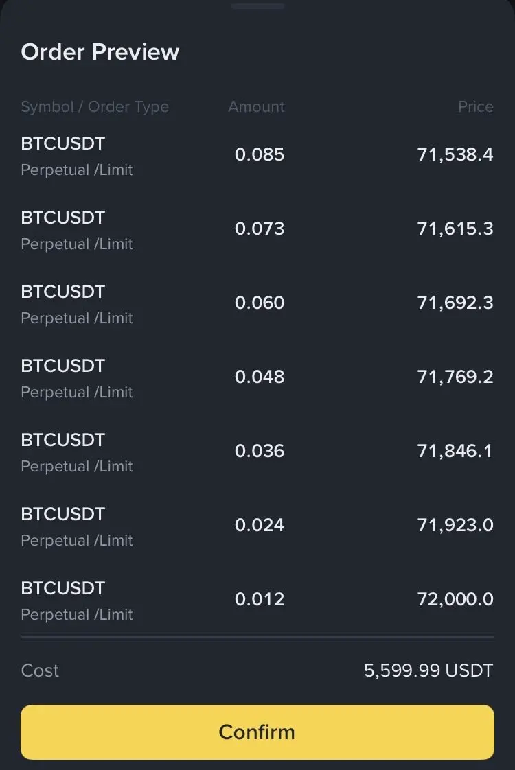Click the 5,599.99 USDT cost total
Screen dimensions: 515x770
pos(428,670)
